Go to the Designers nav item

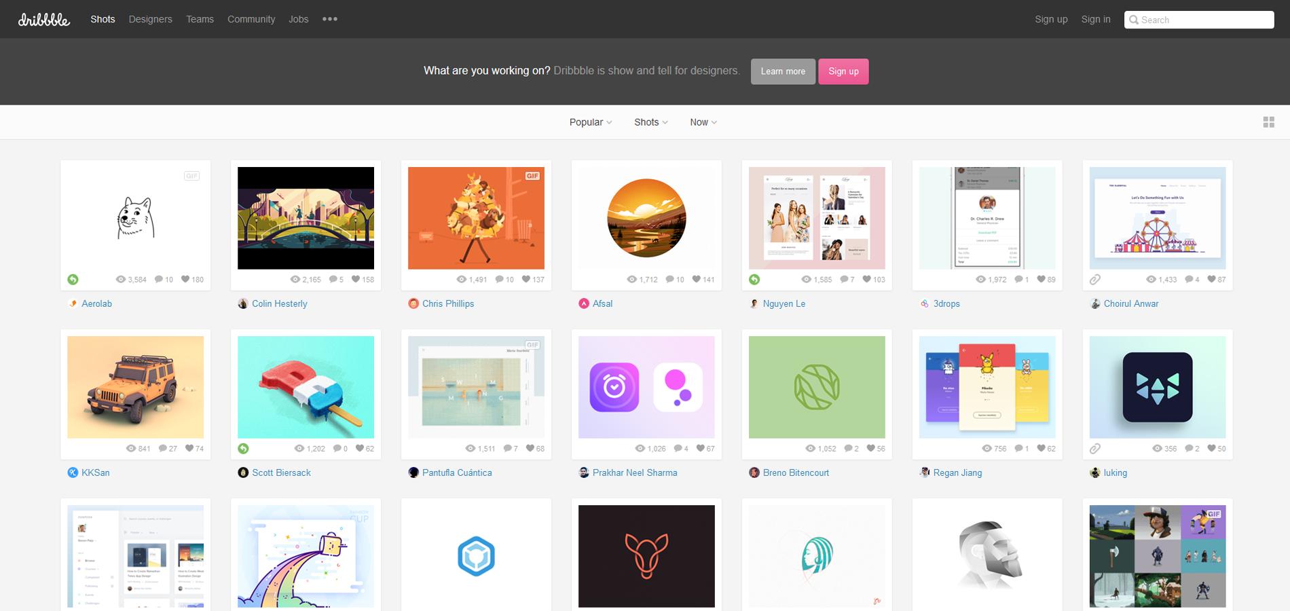[x=150, y=19]
